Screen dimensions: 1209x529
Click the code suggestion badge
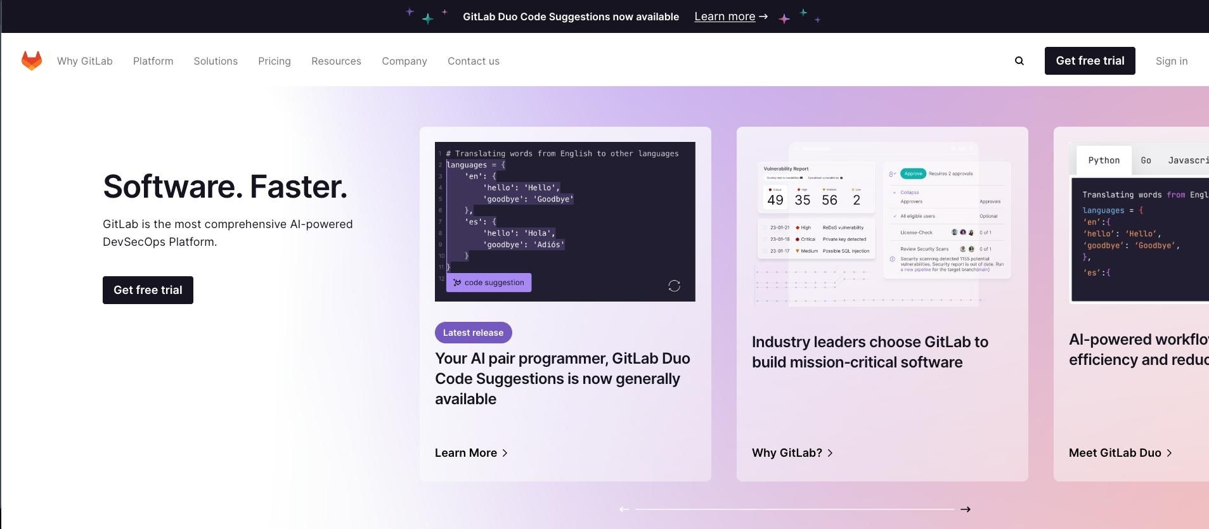pyautogui.click(x=489, y=283)
